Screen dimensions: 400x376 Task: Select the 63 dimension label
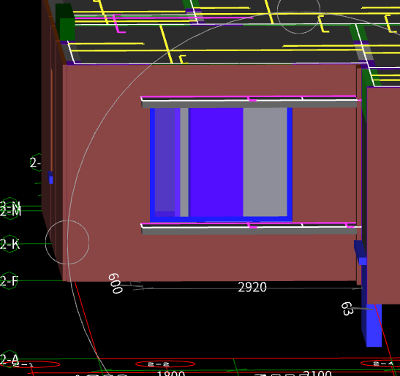[x=347, y=309]
